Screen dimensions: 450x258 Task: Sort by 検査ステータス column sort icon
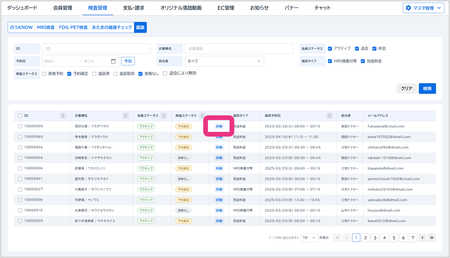(202, 116)
